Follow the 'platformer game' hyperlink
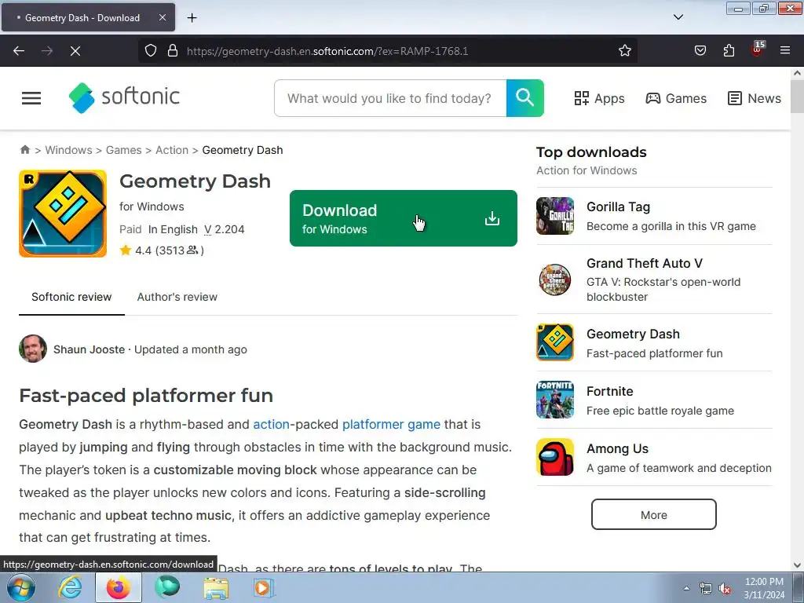This screenshot has width=804, height=603. [x=391, y=425]
